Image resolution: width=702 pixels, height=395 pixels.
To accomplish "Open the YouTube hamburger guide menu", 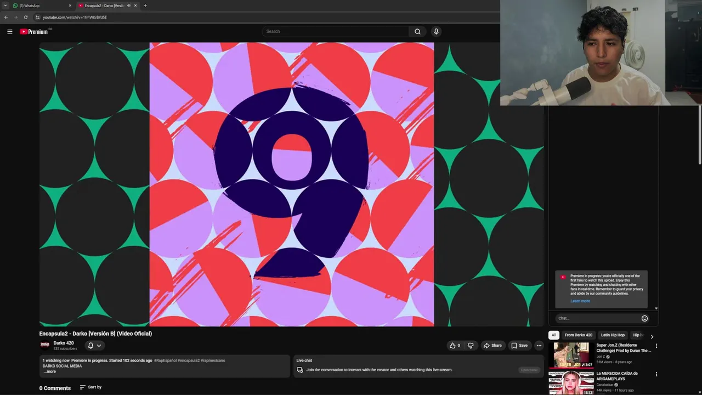I will (x=9, y=31).
